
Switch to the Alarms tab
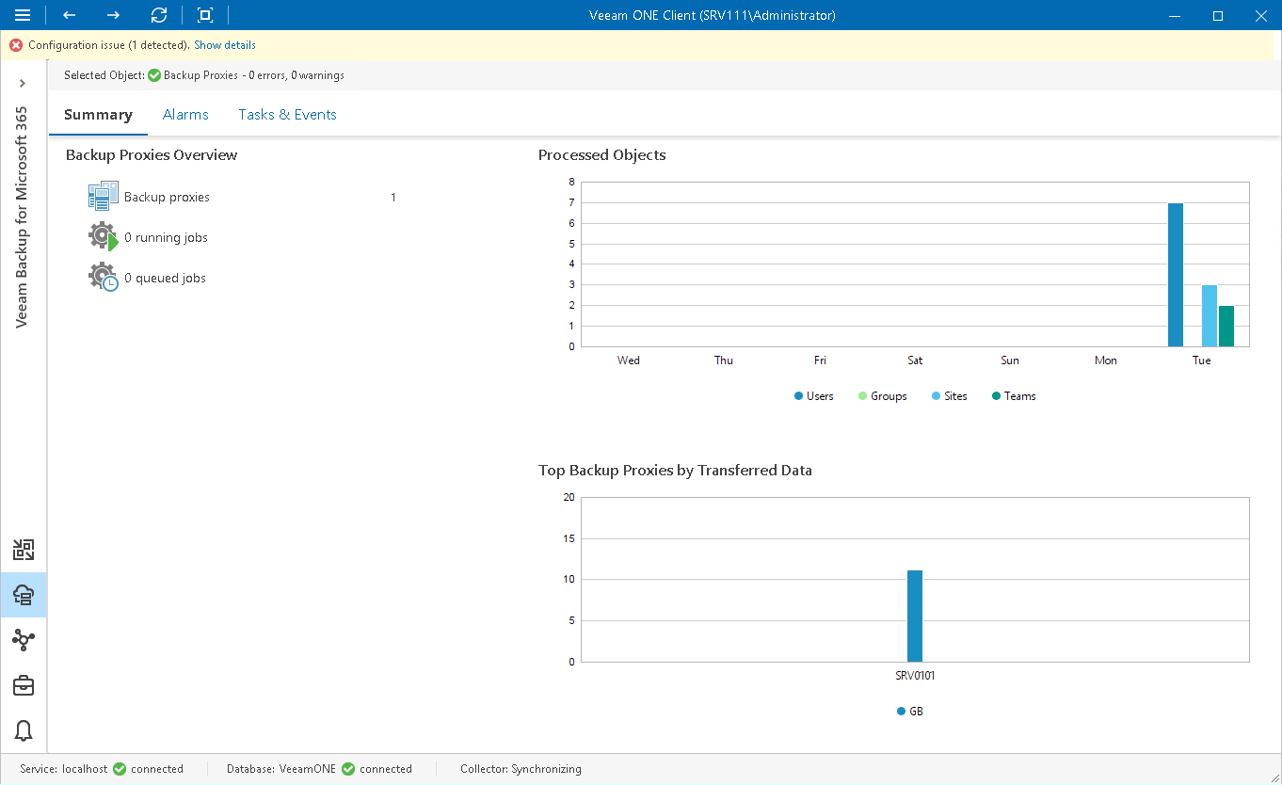click(185, 114)
